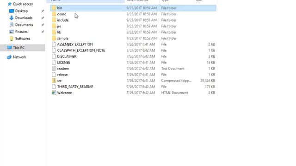Select the release file name
The width and height of the screenshot is (296, 166).
(62, 75)
